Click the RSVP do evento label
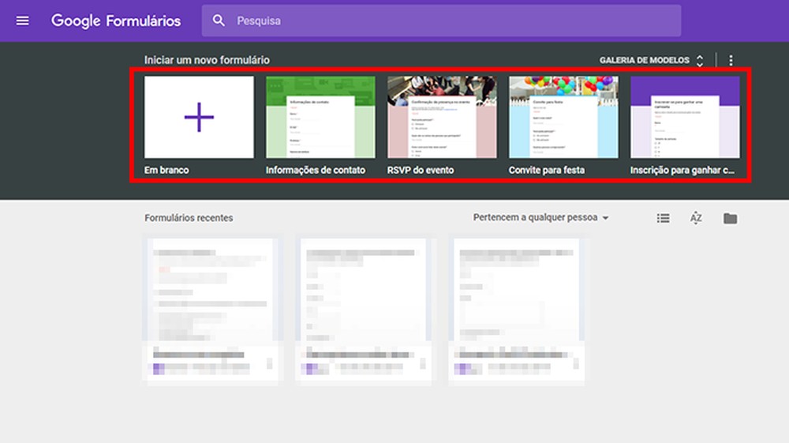Viewport: 789px width, 443px height. [421, 170]
